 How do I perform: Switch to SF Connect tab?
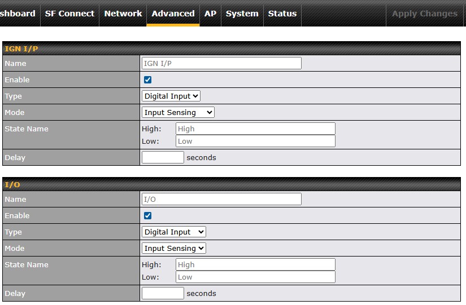(69, 14)
